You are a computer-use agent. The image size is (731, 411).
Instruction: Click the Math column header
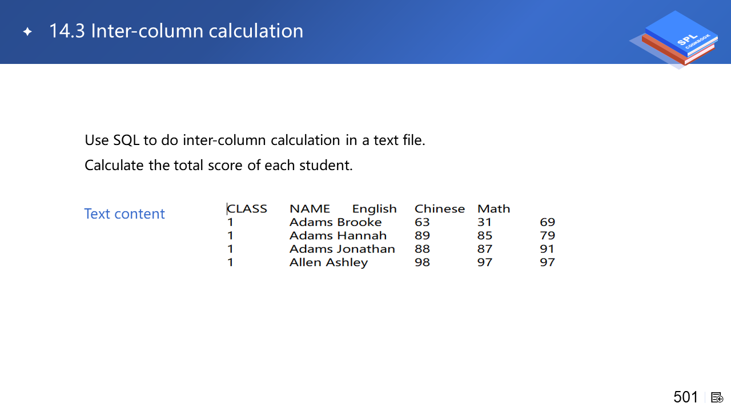493,209
